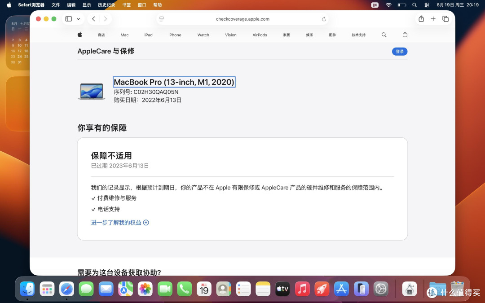
Task: Open the 编辑 menu
Action: (x=71, y=4)
